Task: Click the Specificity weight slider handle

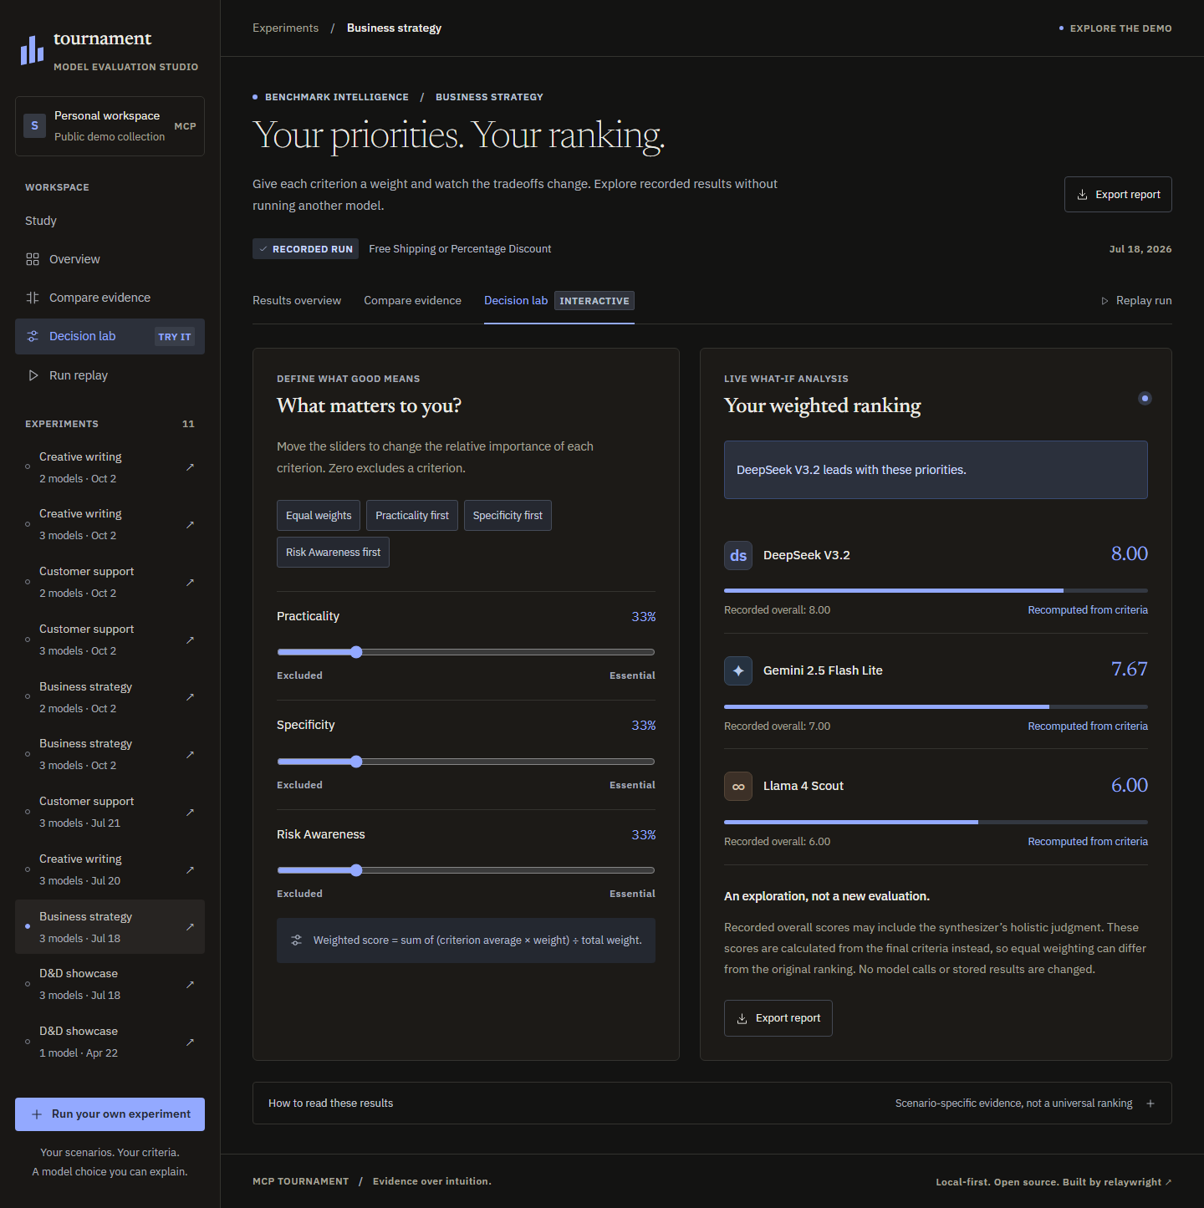Action: point(356,762)
